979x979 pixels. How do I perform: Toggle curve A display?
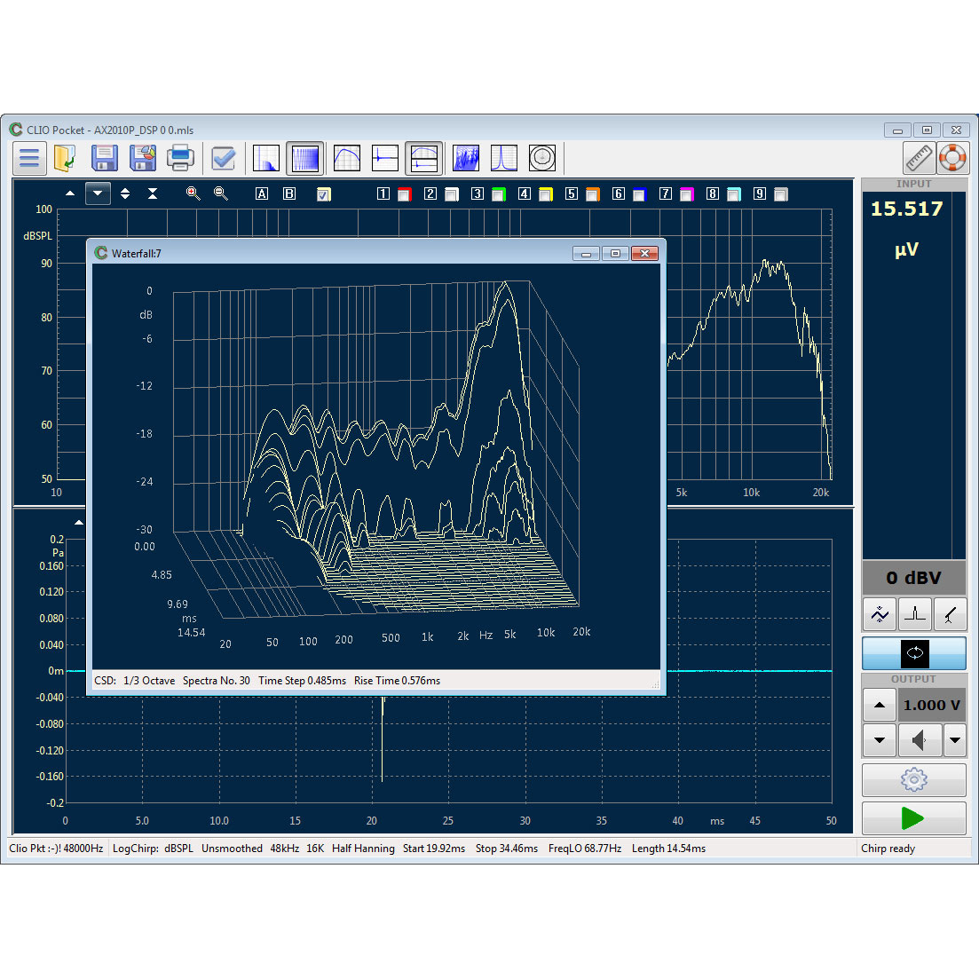tap(262, 193)
